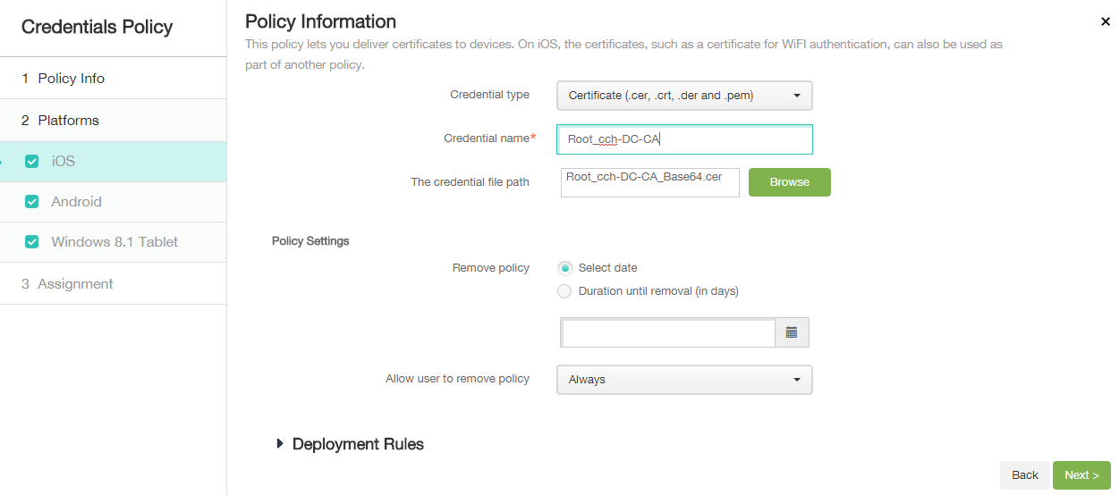Open the Credential type dropdown

(x=684, y=96)
